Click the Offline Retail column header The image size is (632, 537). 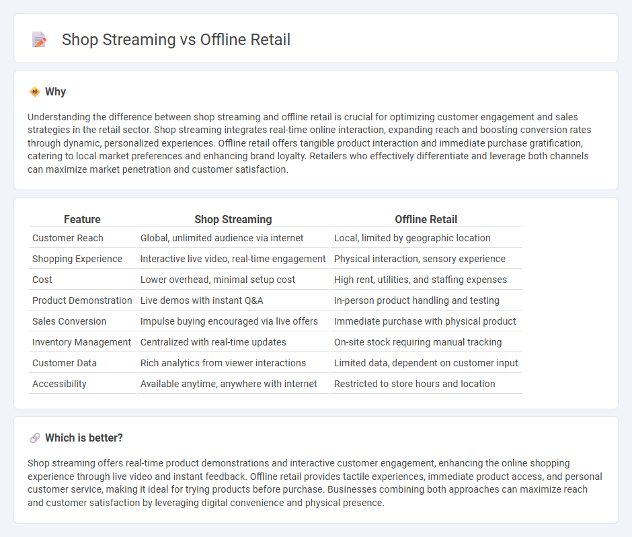pos(426,219)
